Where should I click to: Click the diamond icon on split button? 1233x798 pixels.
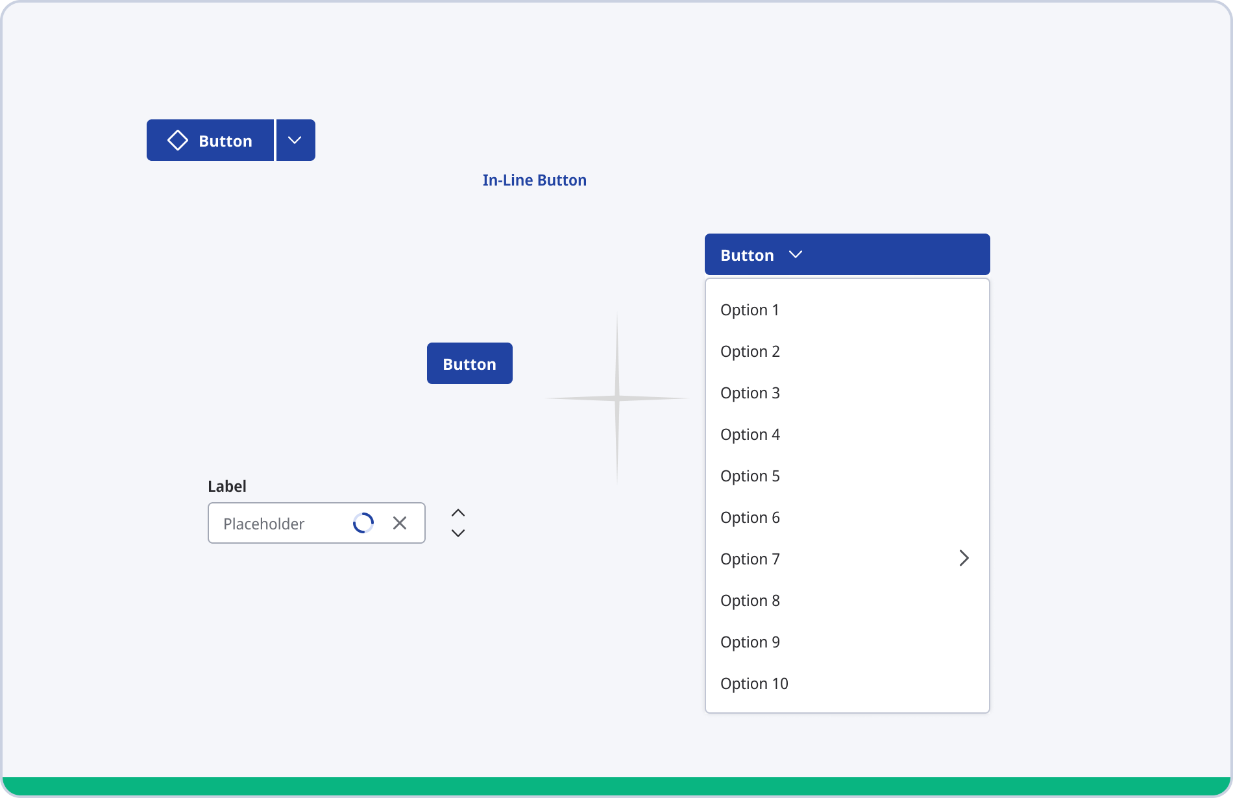point(178,140)
